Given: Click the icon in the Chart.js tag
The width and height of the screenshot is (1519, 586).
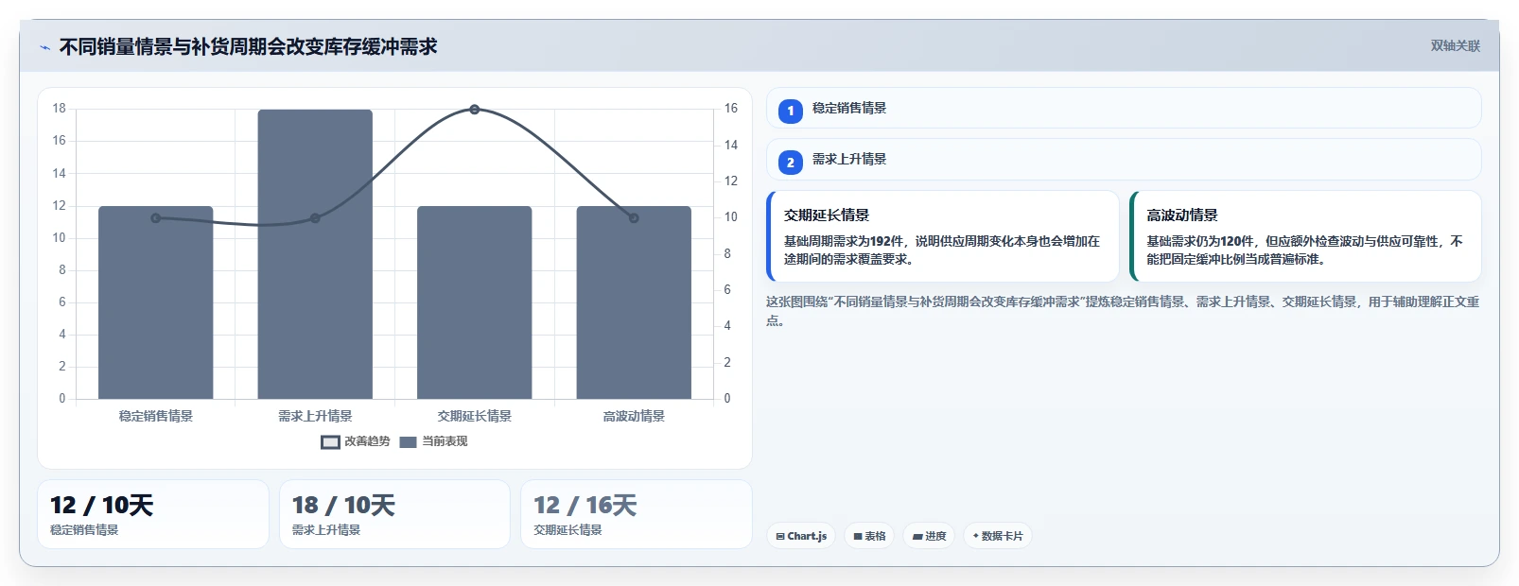Looking at the screenshot, I should tap(780, 536).
